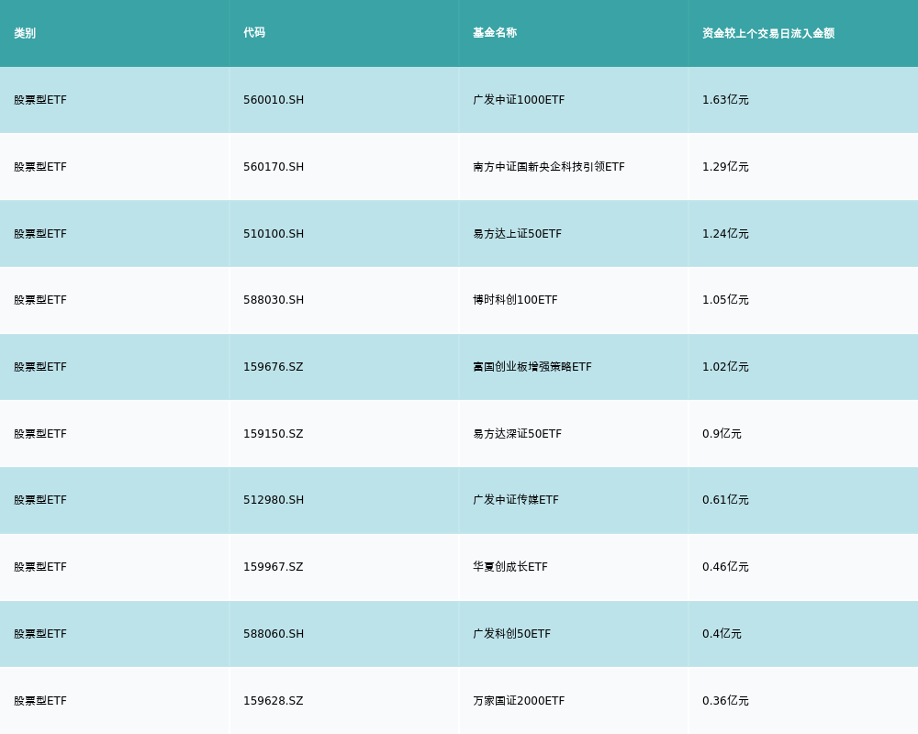This screenshot has height=734, width=918.
Task: Click fund name 易方达上证50ETF
Action: pos(517,234)
